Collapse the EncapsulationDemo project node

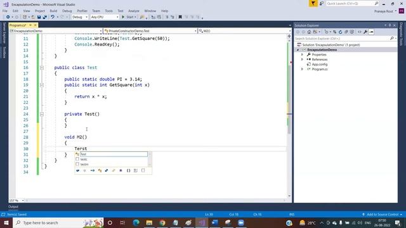click(x=298, y=49)
